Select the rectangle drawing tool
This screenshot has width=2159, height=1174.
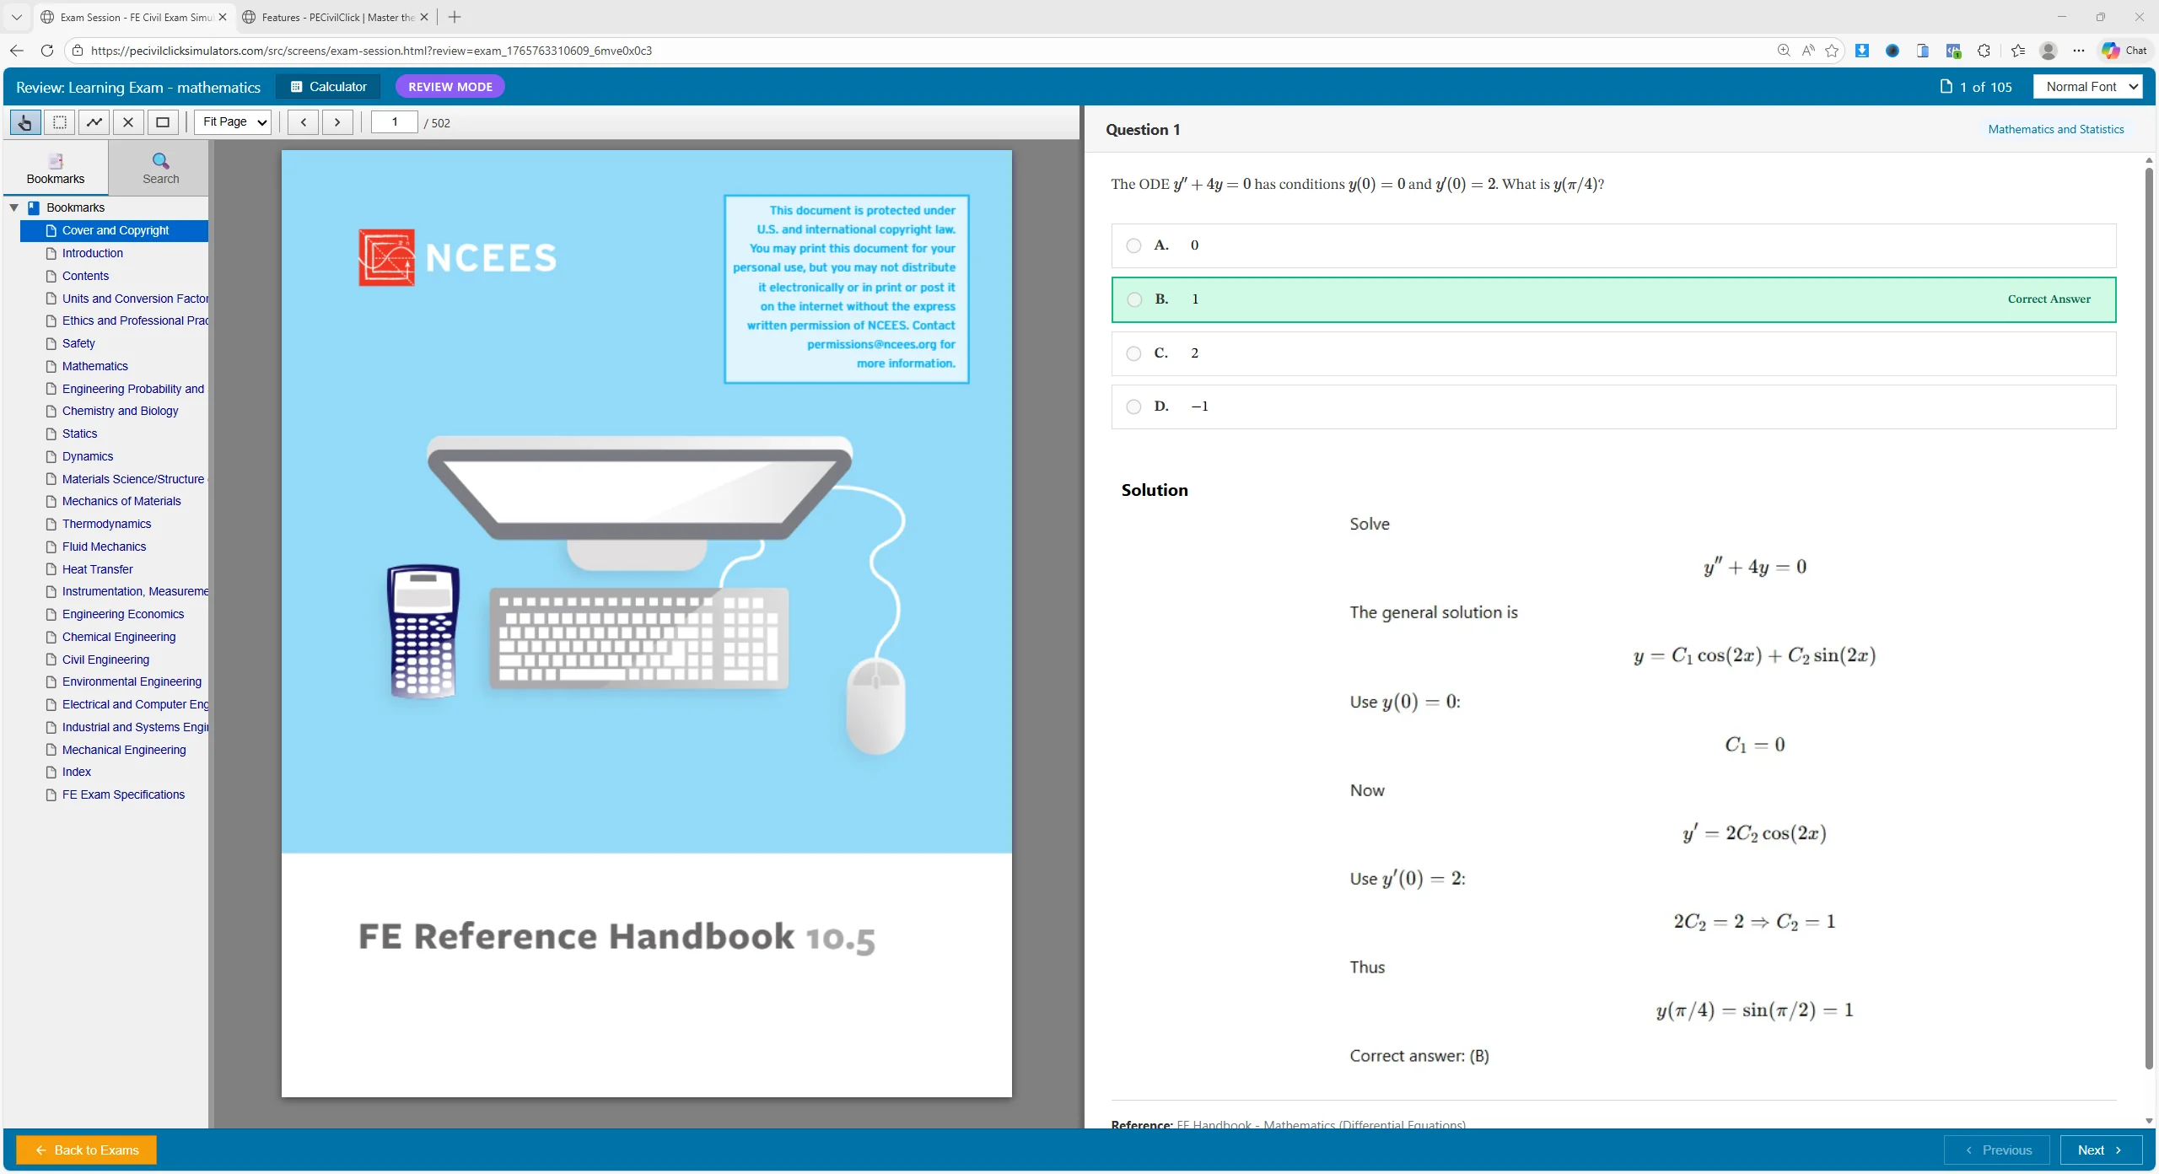click(x=163, y=122)
